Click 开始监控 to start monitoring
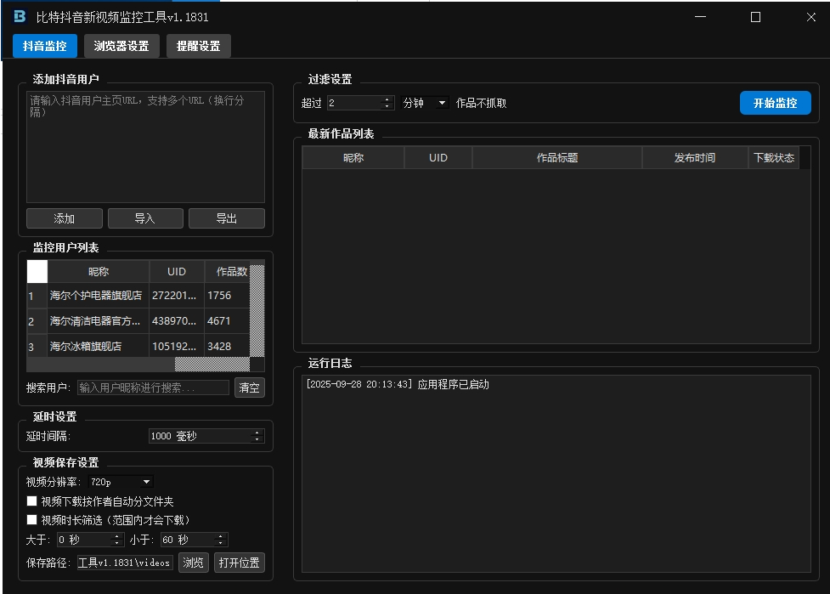This screenshot has width=830, height=594. [x=775, y=102]
